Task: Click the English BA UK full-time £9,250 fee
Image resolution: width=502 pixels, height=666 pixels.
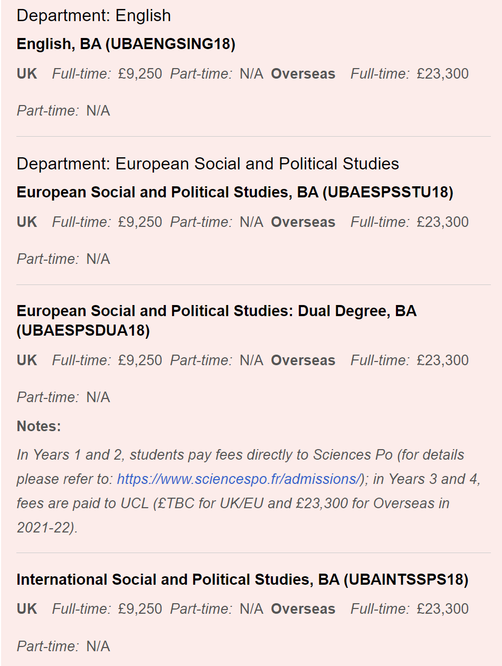Action: click(140, 74)
